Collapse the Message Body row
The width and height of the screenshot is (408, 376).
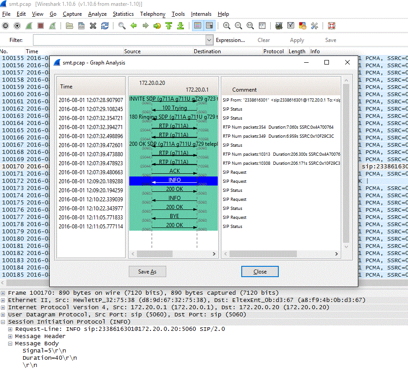tap(10, 344)
